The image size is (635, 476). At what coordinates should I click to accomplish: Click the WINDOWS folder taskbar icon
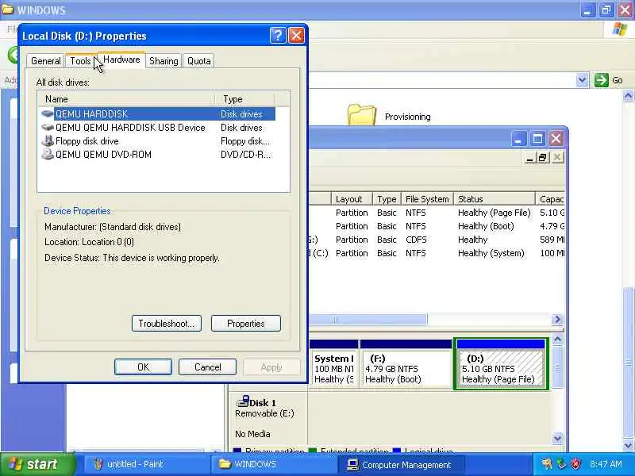[x=225, y=464]
